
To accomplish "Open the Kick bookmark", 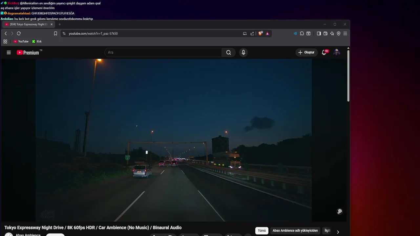I will (37, 42).
